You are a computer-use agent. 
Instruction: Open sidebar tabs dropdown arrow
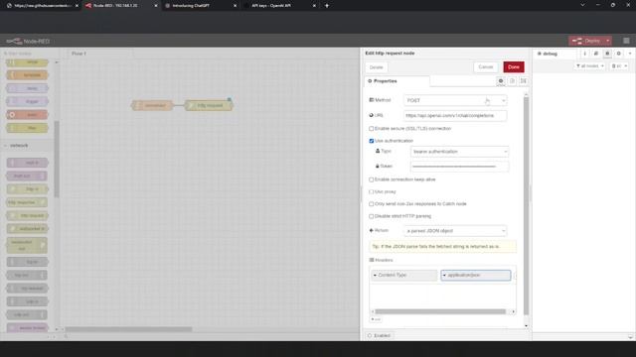coord(630,54)
